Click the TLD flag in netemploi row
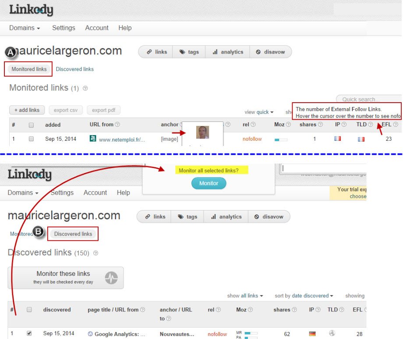Screen dimensions: 403x339 [x=361, y=139]
